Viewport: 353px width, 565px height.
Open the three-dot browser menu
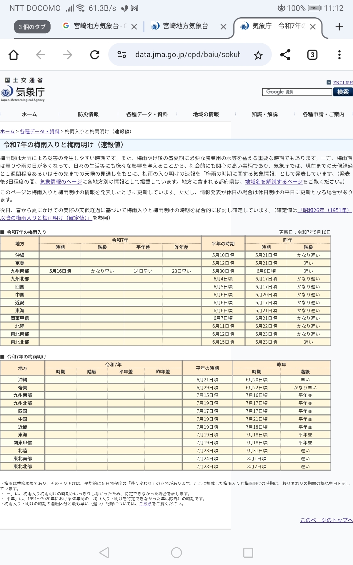(339, 55)
